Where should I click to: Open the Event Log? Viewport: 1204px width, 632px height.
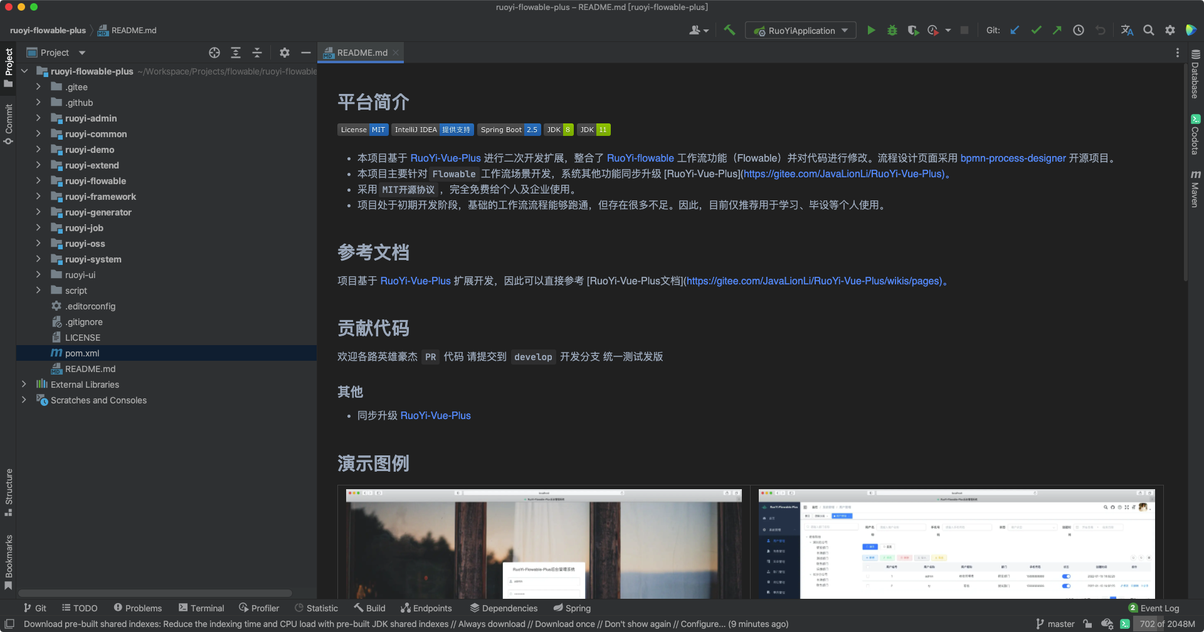[1154, 608]
